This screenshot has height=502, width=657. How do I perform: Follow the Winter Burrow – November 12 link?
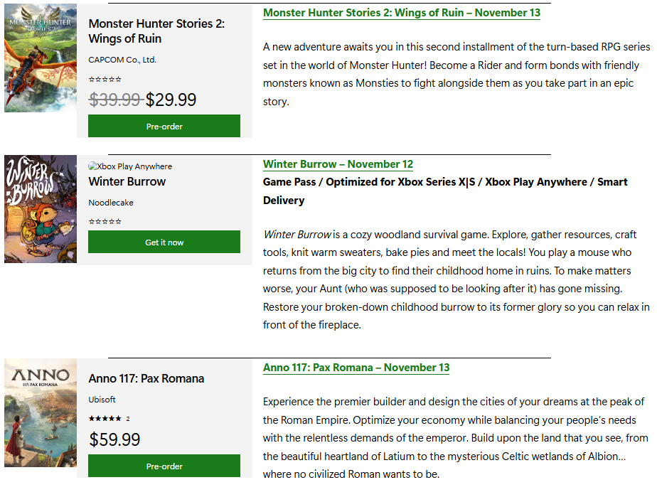pyautogui.click(x=338, y=164)
